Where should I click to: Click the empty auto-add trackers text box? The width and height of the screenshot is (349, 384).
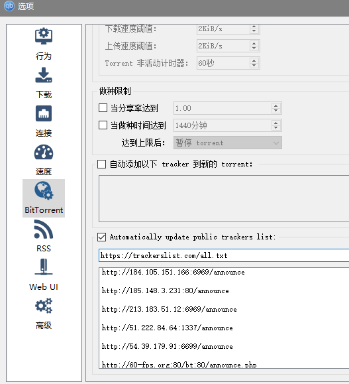point(224,198)
